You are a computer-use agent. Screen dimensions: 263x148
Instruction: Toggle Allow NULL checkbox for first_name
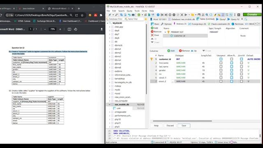click(232, 63)
